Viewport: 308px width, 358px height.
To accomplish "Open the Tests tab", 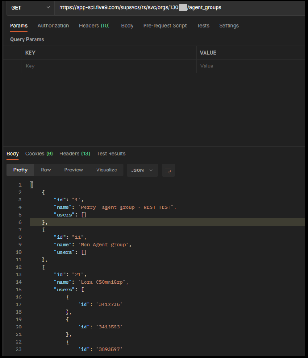I will (x=203, y=25).
